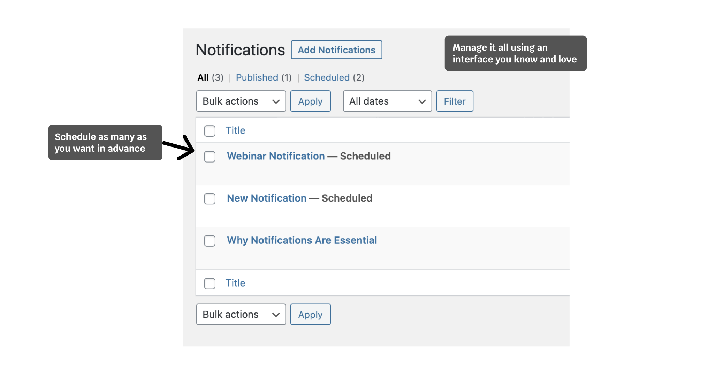Viewport: 723px width, 392px height.
Task: Toggle the top Title row checkbox
Action: 210,130
